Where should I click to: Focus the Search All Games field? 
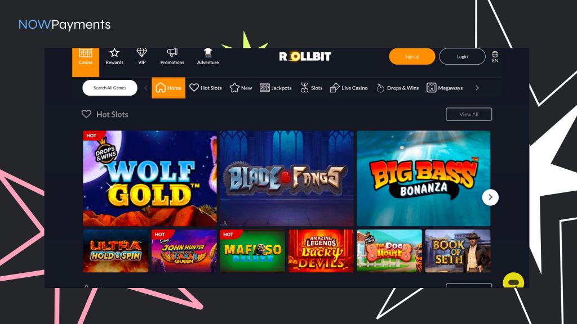(x=110, y=88)
